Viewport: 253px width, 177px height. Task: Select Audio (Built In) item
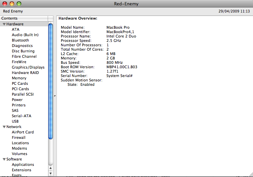(25, 35)
